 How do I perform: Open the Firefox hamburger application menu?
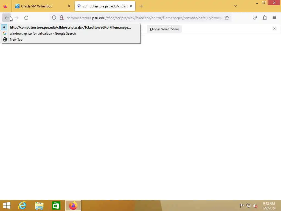tap(274, 18)
